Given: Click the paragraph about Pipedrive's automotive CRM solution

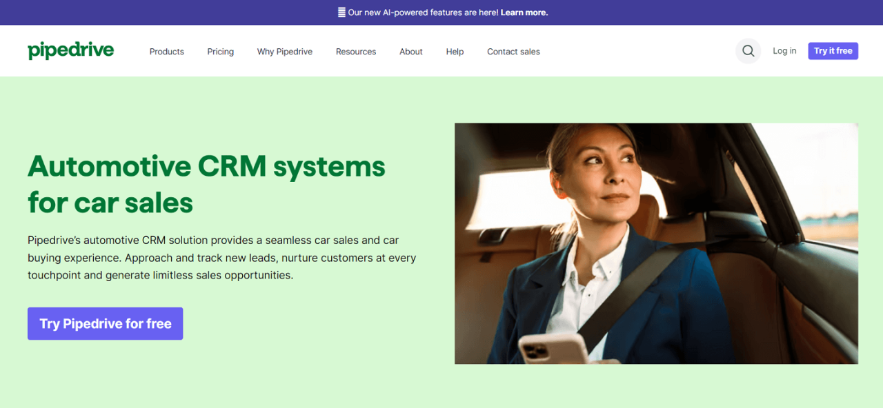Looking at the screenshot, I should 222,258.
